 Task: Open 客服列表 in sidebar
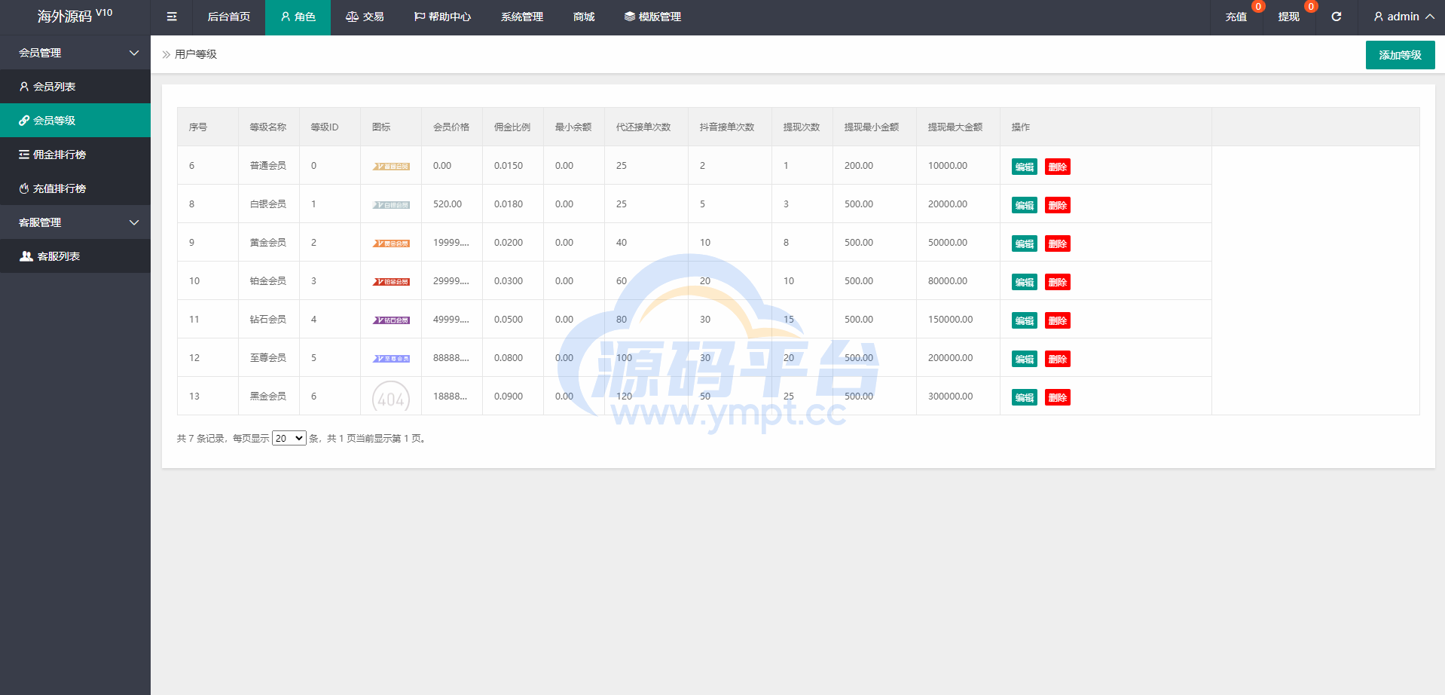click(x=75, y=256)
